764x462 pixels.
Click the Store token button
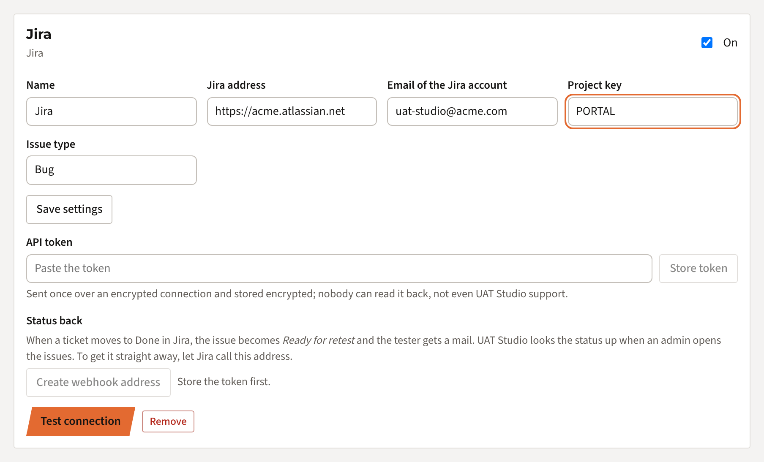tap(699, 269)
